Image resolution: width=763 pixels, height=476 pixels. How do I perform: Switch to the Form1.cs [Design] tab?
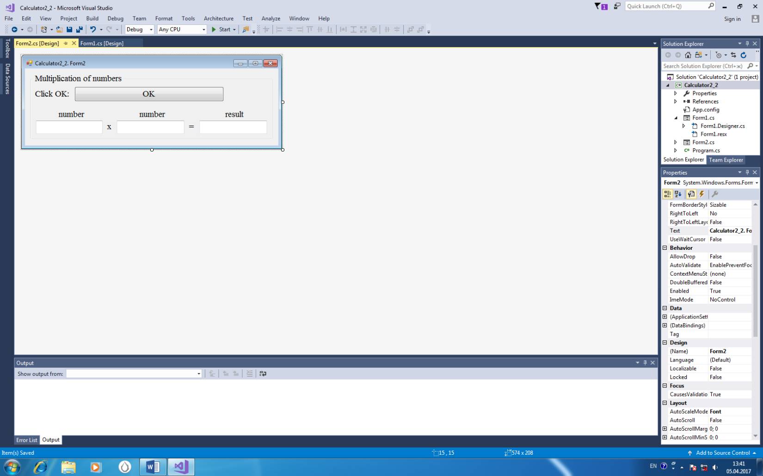(x=102, y=43)
